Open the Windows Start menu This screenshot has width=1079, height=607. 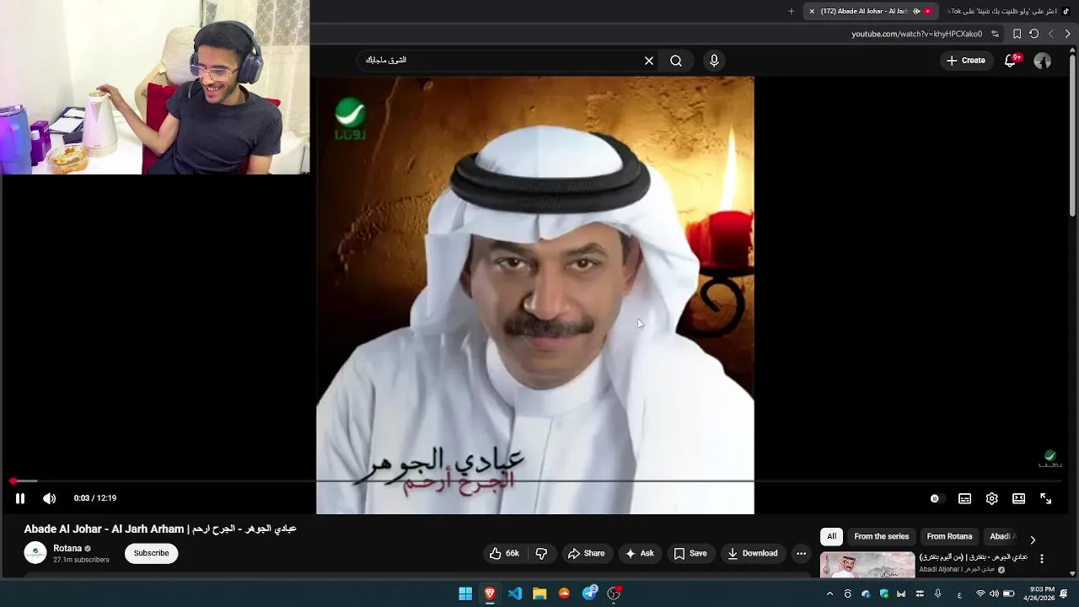coord(465,594)
